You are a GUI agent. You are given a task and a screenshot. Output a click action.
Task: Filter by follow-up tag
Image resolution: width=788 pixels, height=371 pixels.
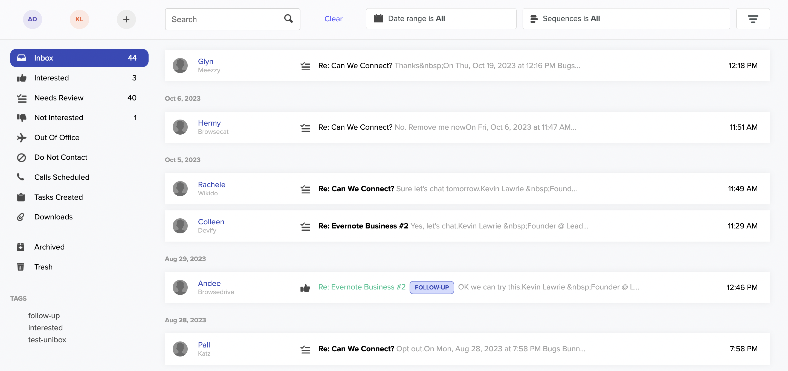pyautogui.click(x=44, y=316)
